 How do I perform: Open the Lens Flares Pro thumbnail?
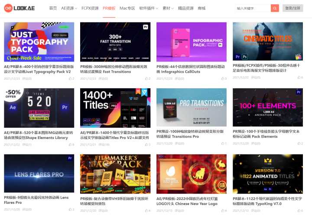pos(39,173)
